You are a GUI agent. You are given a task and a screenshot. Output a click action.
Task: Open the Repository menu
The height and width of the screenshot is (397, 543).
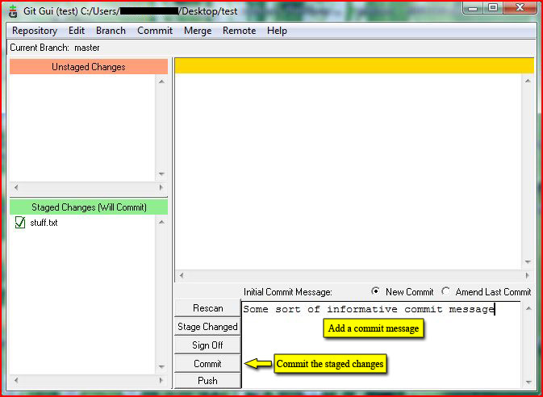(x=34, y=31)
